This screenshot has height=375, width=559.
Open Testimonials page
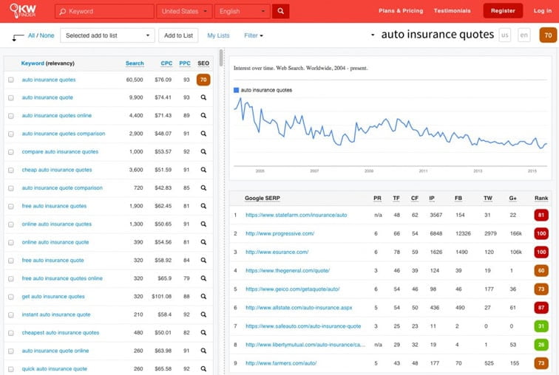452,10
